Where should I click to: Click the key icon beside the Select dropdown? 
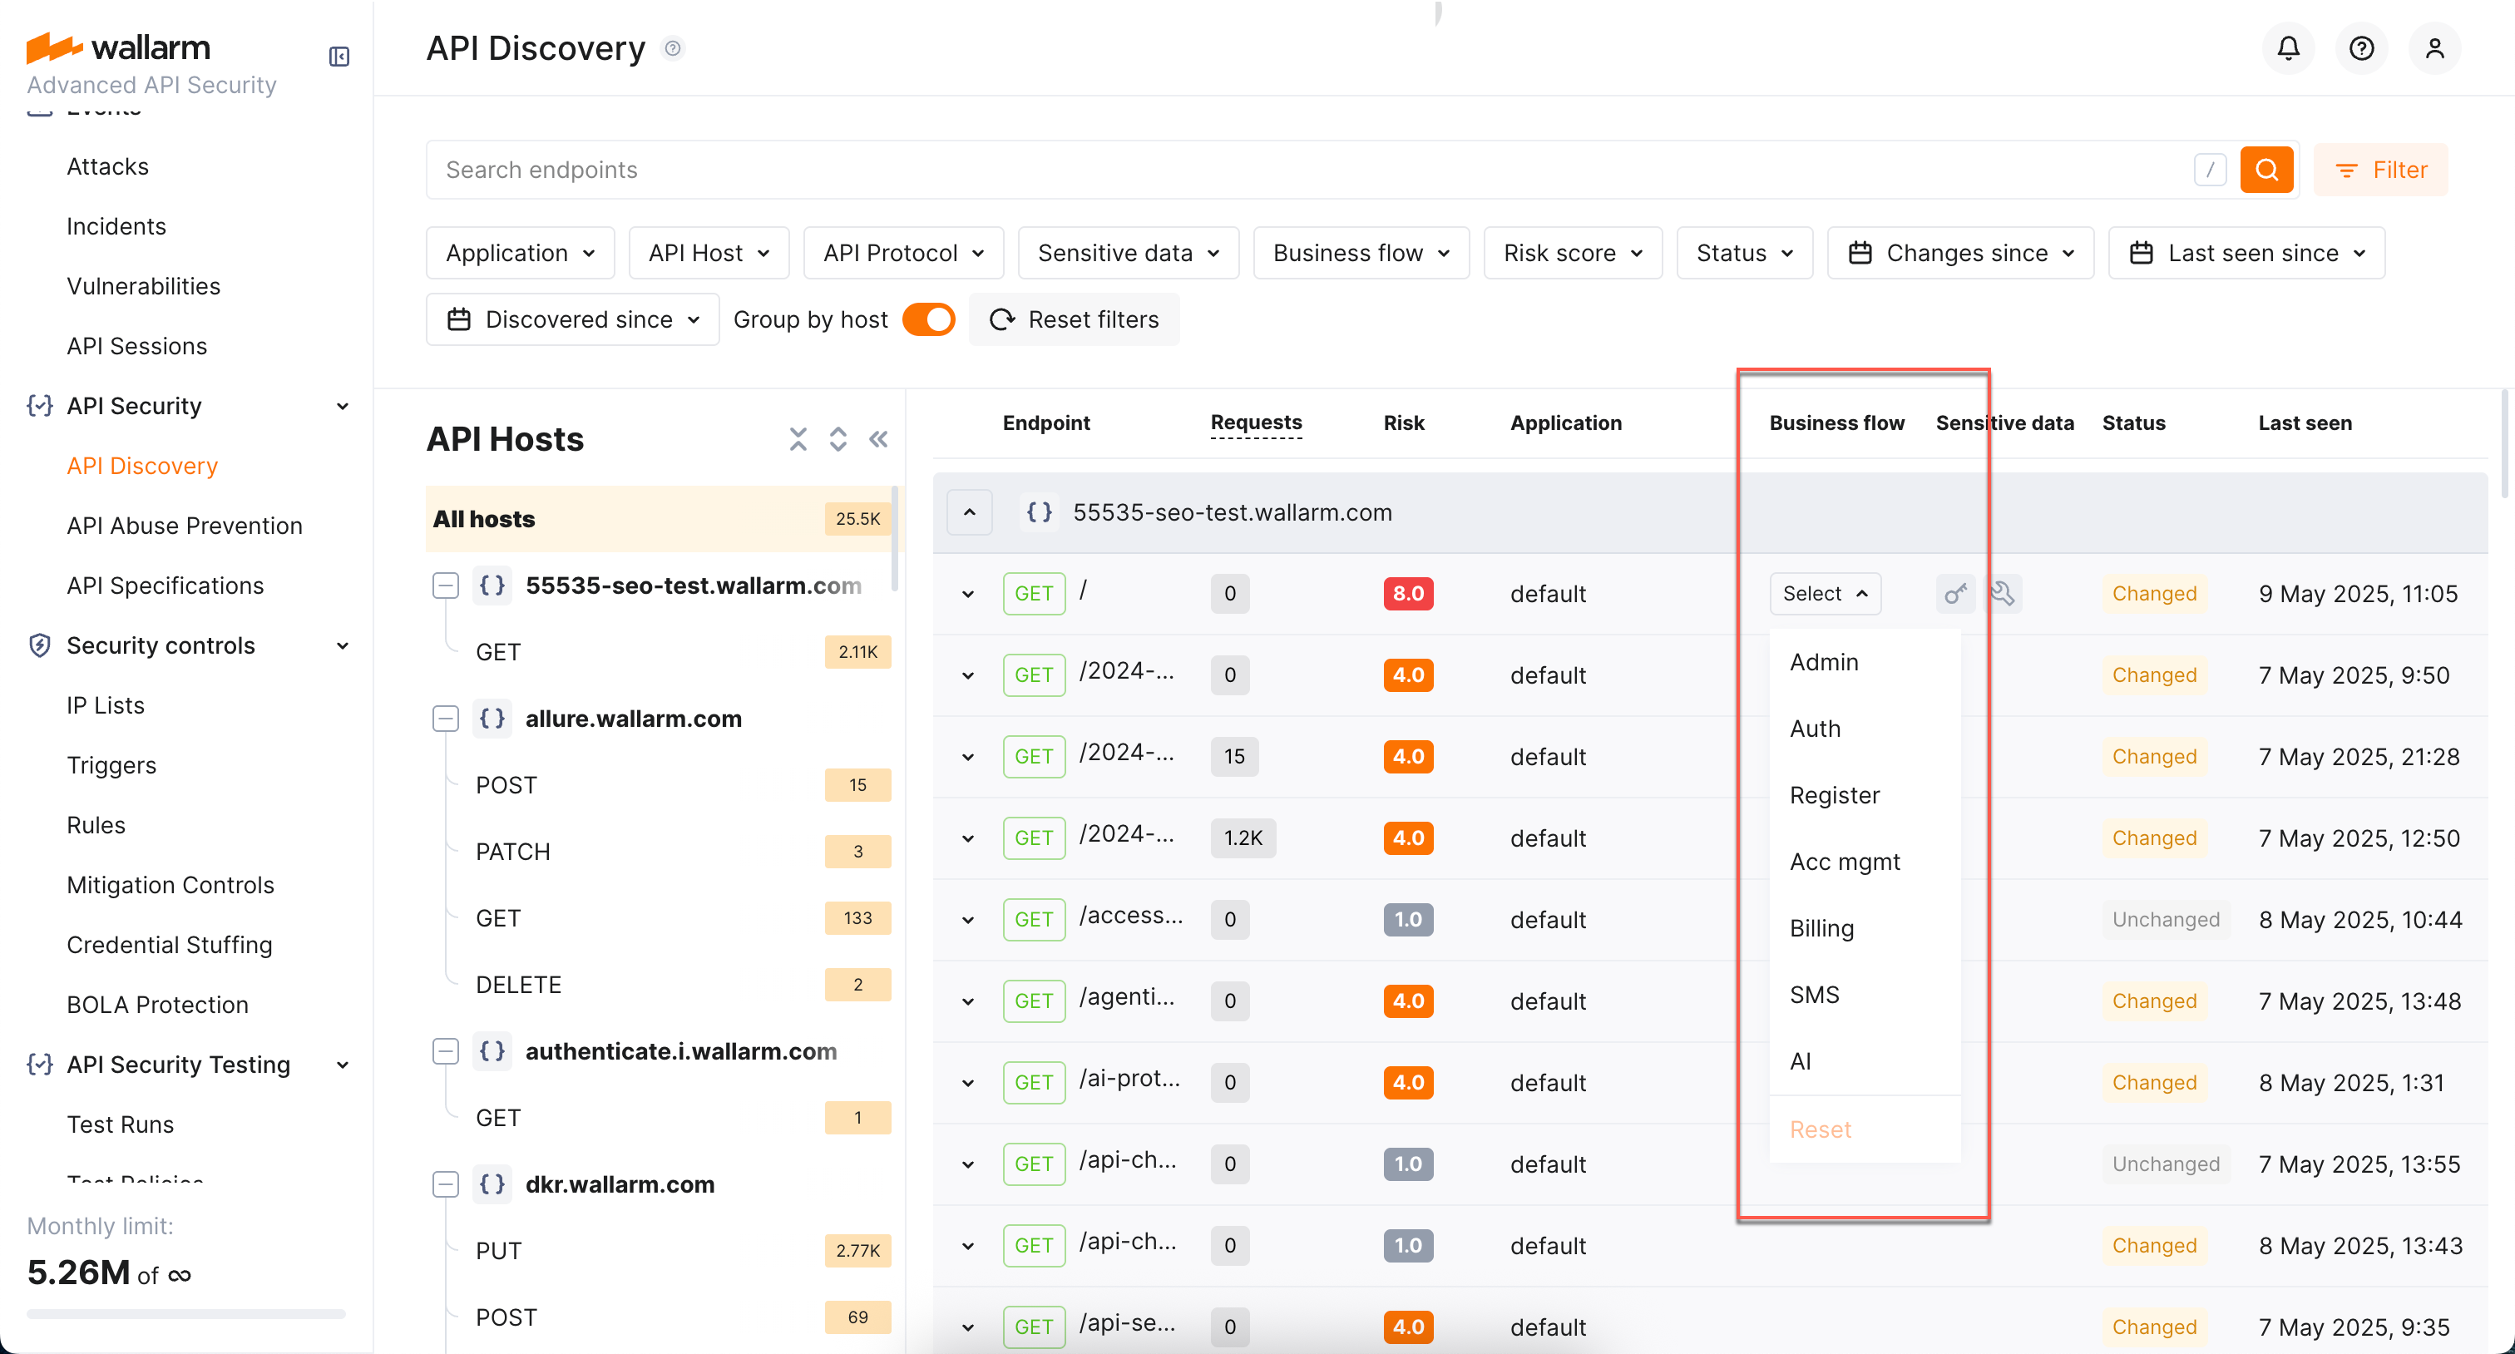1955,592
